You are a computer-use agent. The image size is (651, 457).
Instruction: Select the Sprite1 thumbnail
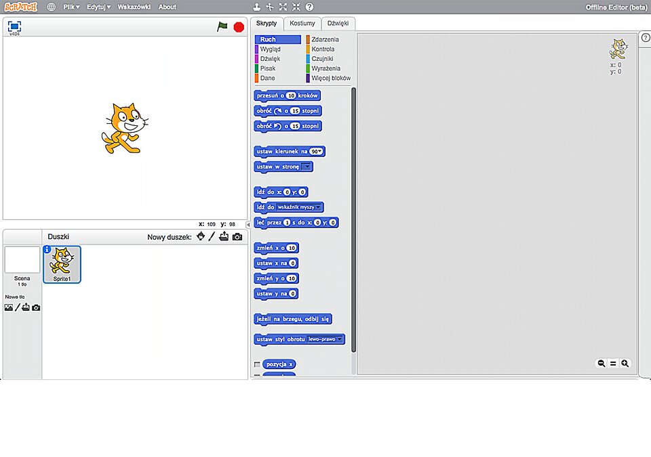[x=62, y=265]
